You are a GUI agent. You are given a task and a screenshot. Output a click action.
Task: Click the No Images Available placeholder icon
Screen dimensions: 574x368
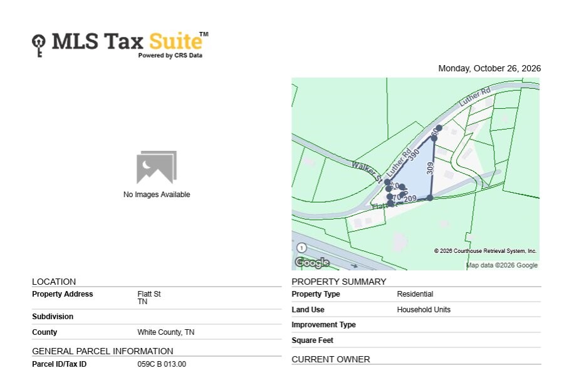click(157, 167)
